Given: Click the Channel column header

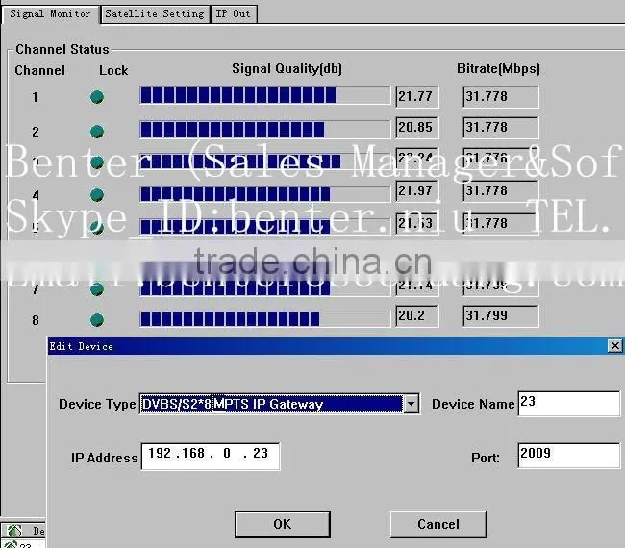Looking at the screenshot, I should point(39,70).
